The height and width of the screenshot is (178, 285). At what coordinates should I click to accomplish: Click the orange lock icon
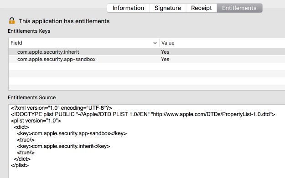(x=12, y=20)
